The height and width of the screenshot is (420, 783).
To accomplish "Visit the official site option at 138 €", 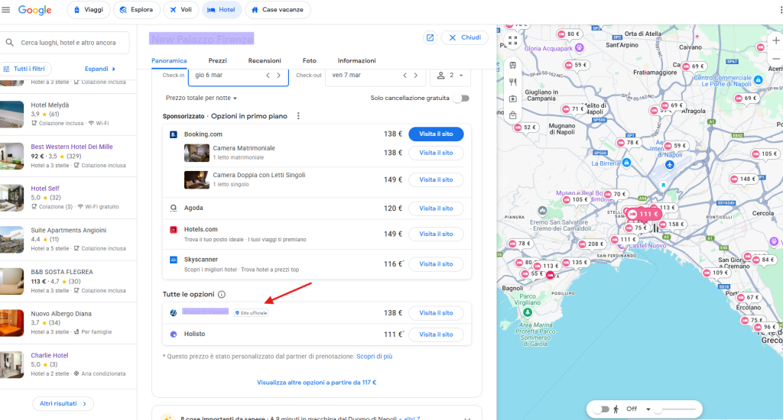I will (x=436, y=313).
